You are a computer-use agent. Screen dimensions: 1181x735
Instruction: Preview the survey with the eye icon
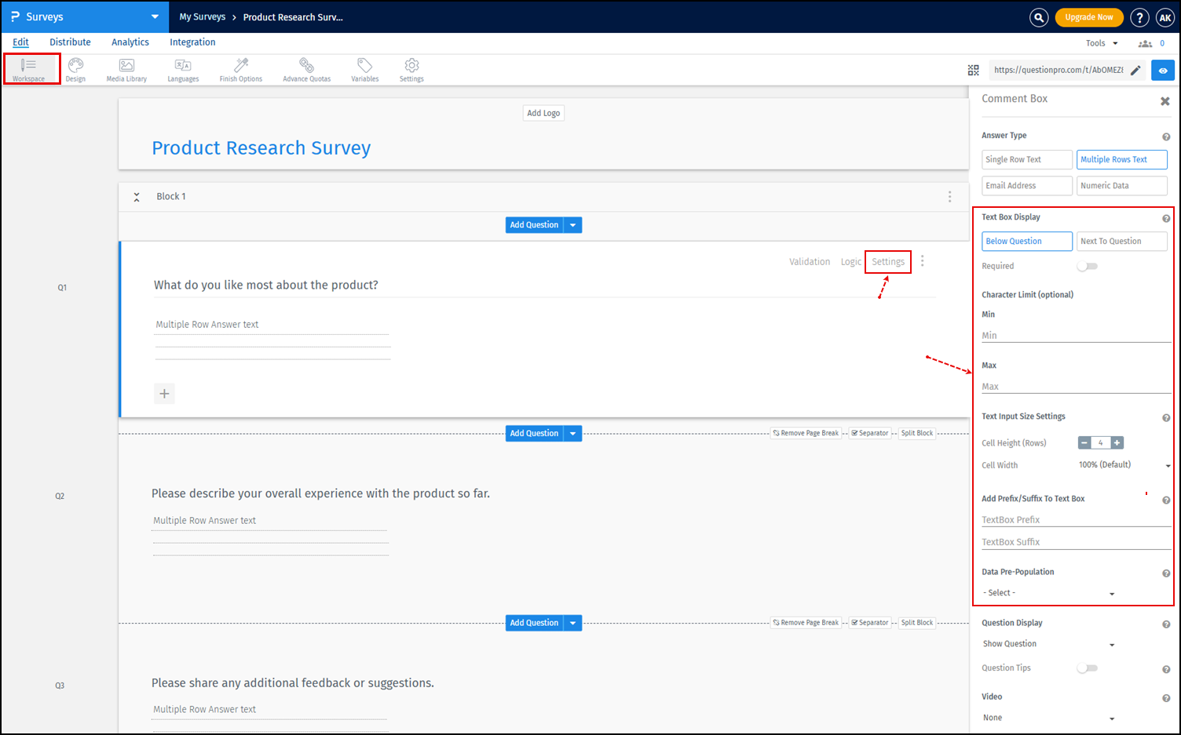point(1163,70)
